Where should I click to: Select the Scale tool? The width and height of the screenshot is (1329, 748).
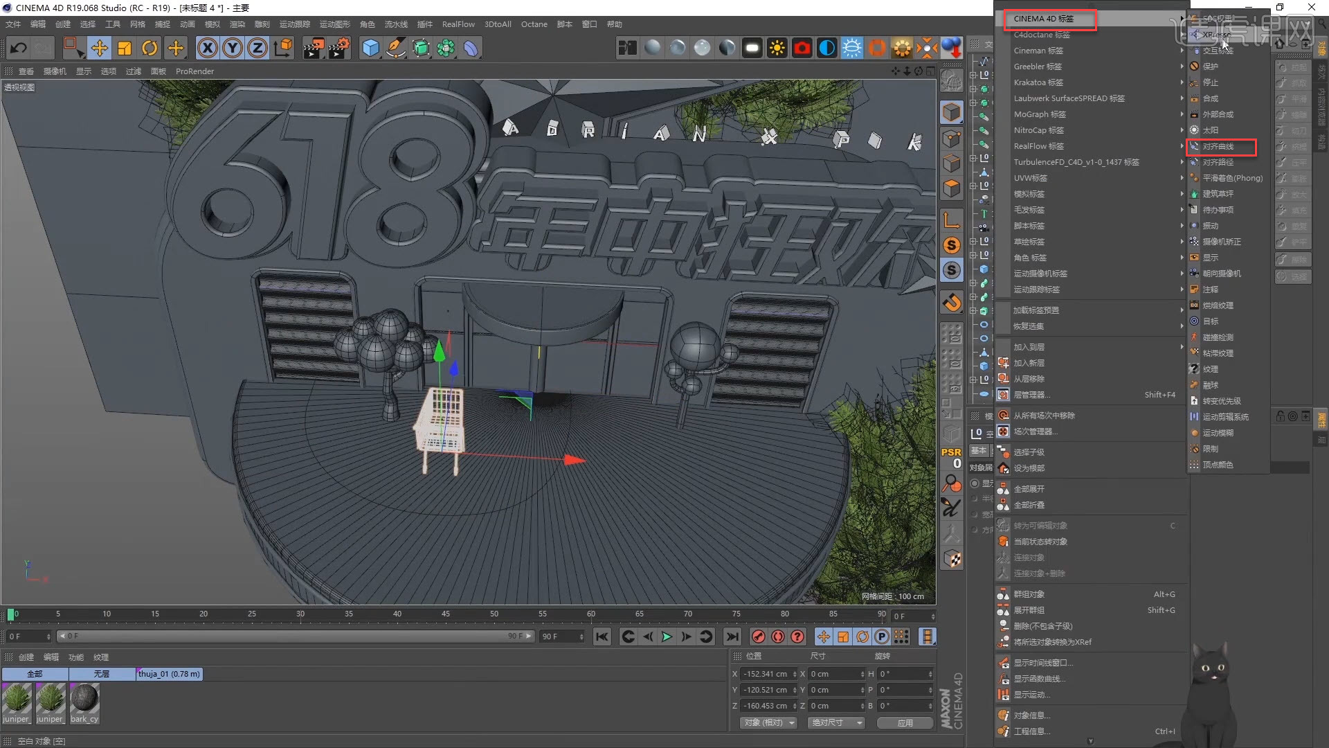click(x=125, y=48)
